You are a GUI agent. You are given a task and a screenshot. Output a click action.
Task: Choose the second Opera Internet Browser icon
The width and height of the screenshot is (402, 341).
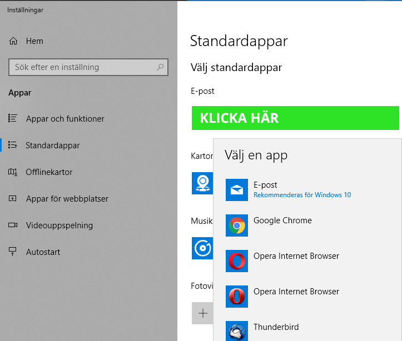(x=237, y=297)
